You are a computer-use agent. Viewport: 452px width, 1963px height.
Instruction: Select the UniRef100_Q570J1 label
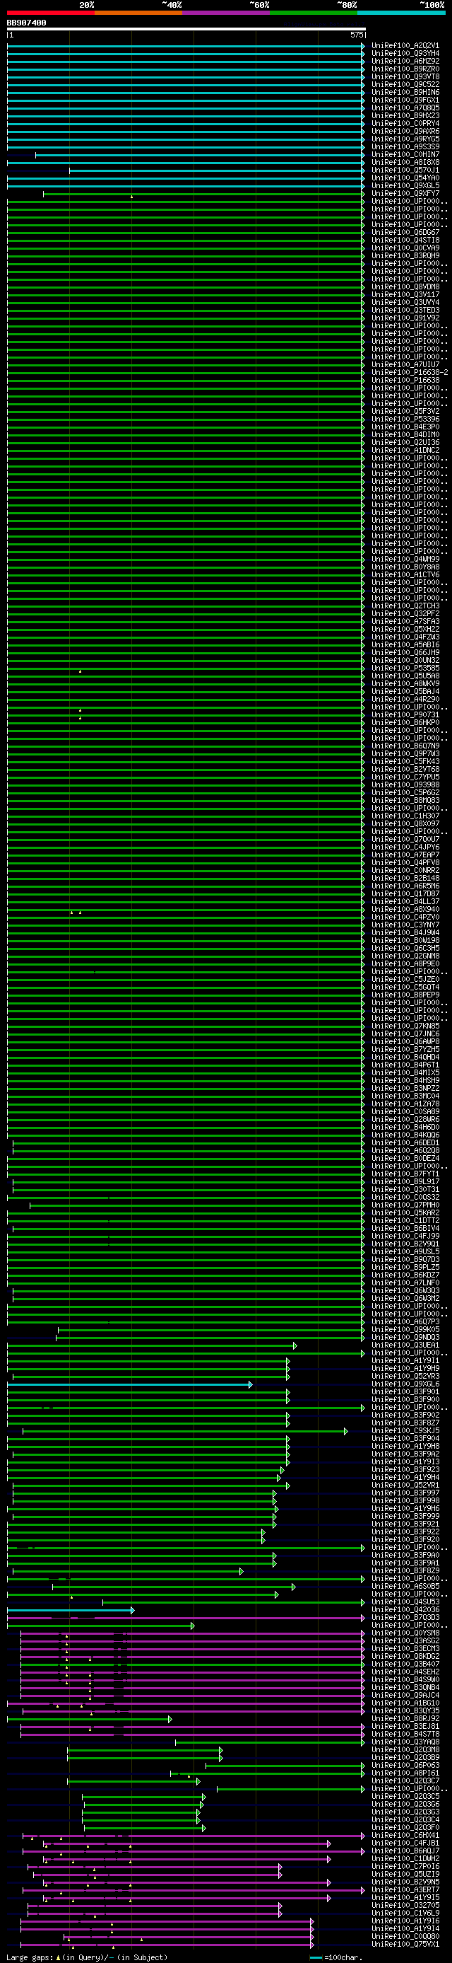coord(405,170)
